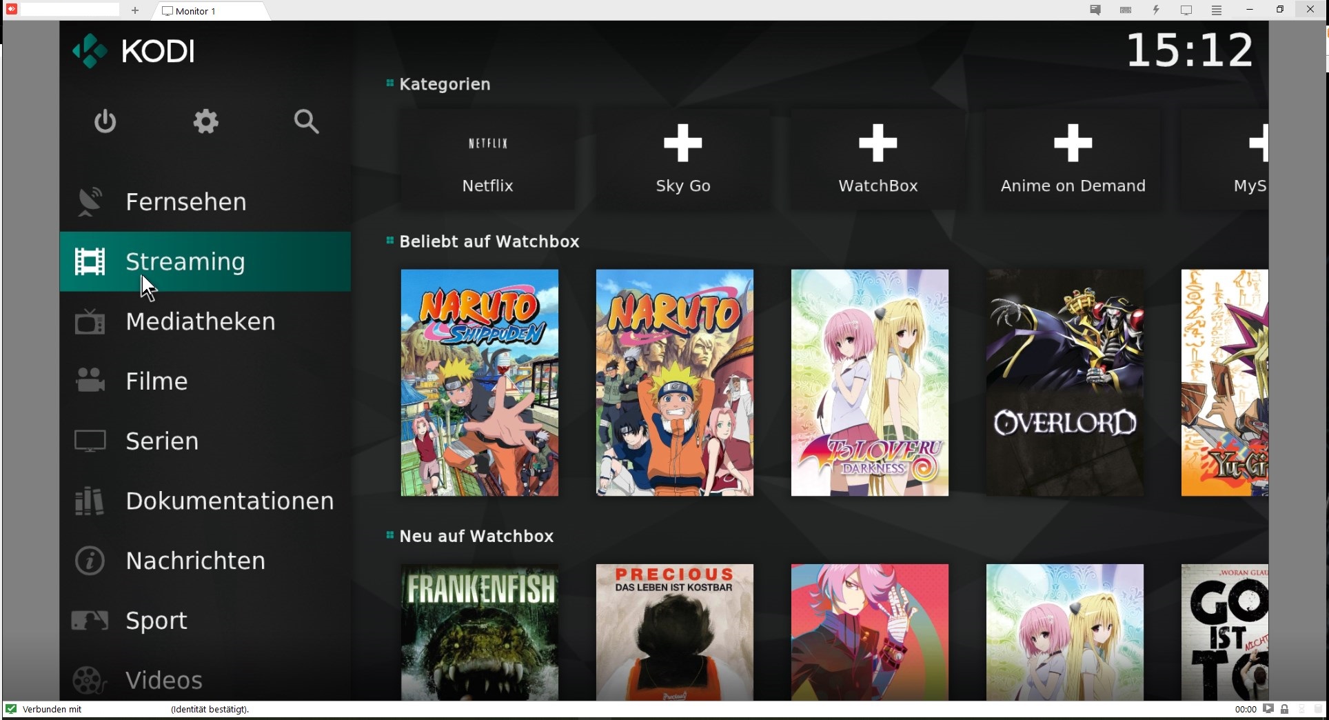Screen dimensions: 1329x720
Task: Click the gamepad icon beside Sport
Action: pyautogui.click(x=90, y=621)
